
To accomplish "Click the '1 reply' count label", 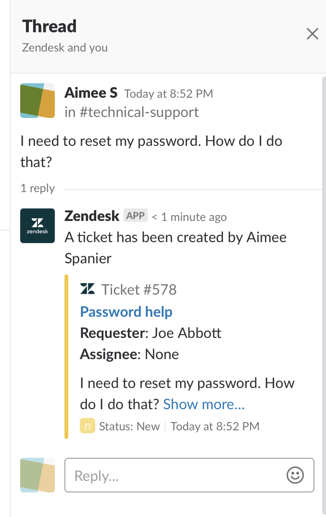I will click(38, 188).
